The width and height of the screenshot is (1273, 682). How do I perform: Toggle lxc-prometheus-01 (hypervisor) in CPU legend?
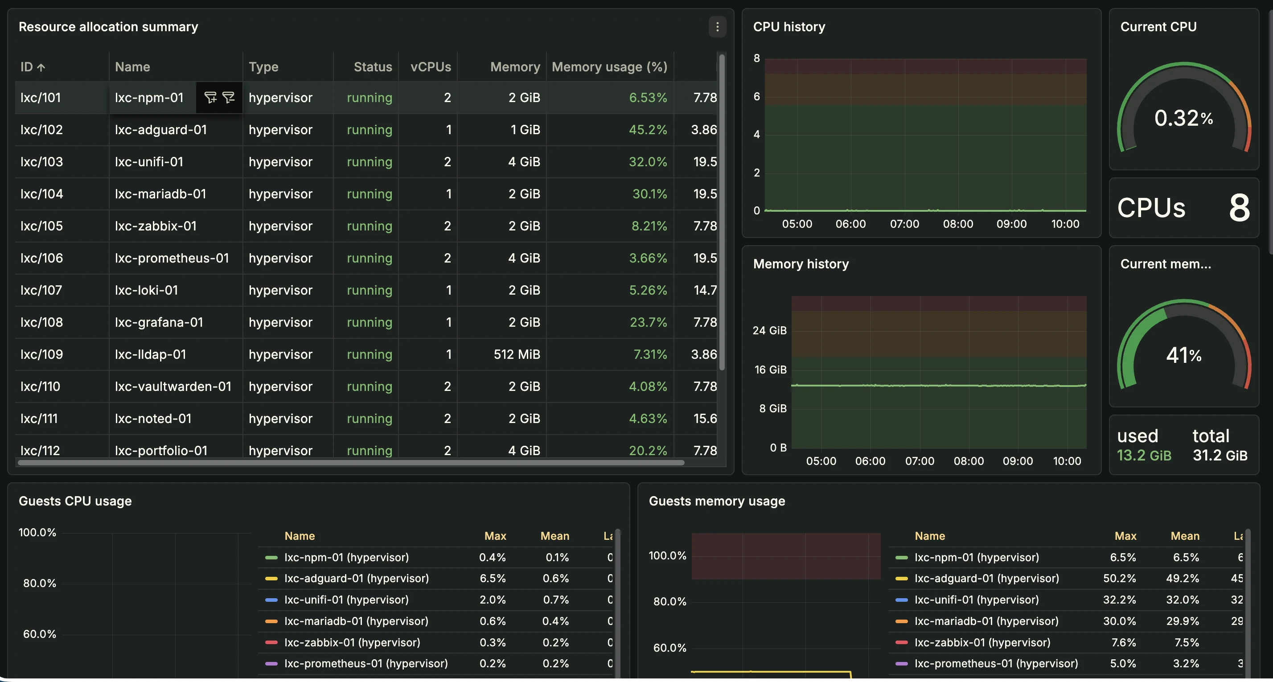[x=366, y=664]
